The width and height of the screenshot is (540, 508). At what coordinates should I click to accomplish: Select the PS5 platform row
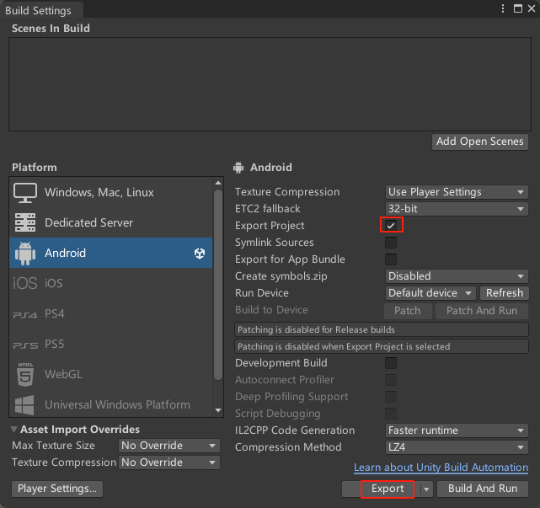click(x=111, y=344)
